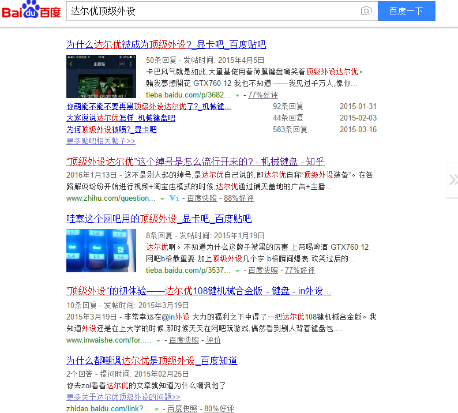Click the 583条回复 reply count

pyautogui.click(x=290, y=129)
